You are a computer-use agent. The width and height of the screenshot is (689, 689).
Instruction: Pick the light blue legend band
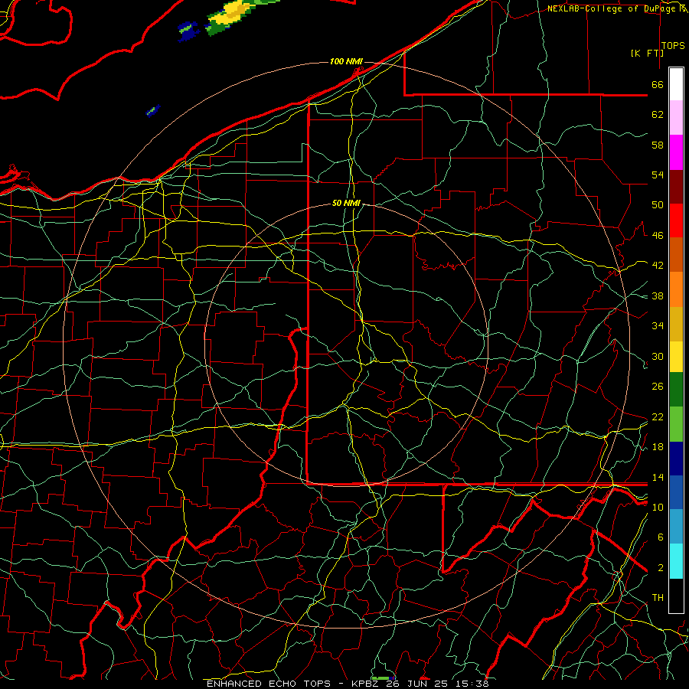[x=676, y=527]
